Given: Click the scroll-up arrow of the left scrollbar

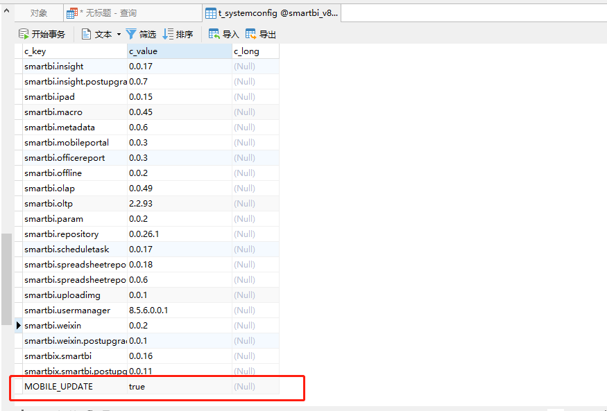Looking at the screenshot, I should tap(6, 11).
